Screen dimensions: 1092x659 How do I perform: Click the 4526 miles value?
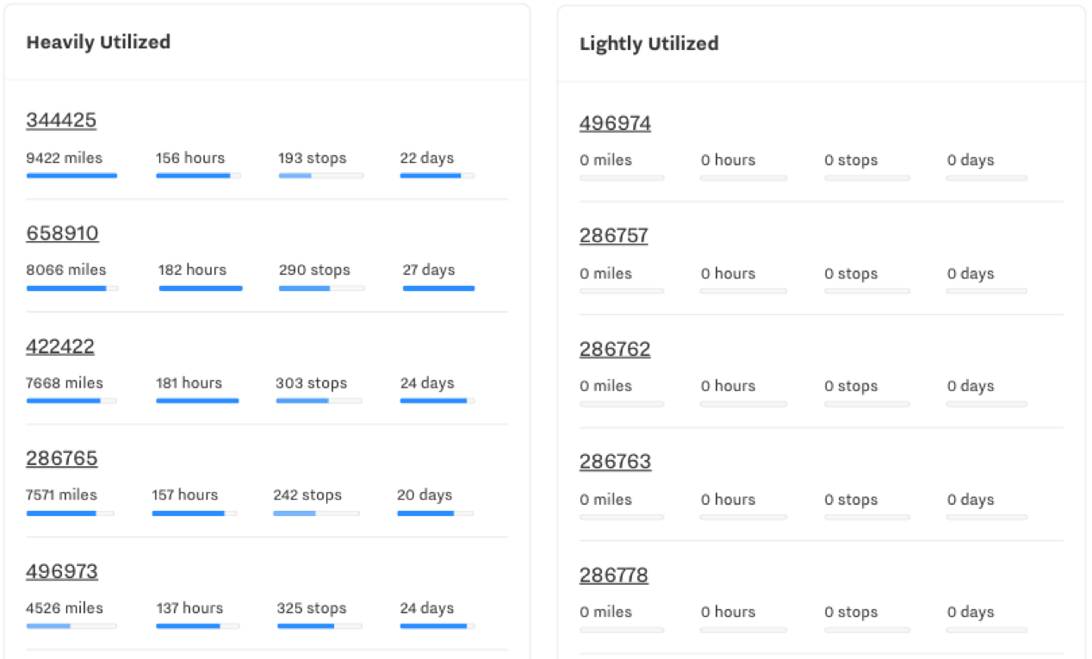point(65,607)
